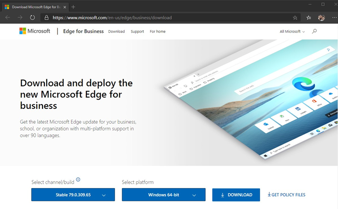Open the Stable 79.0.309.65 channel dropdown
This screenshot has width=338, height=209.
[x=73, y=195]
